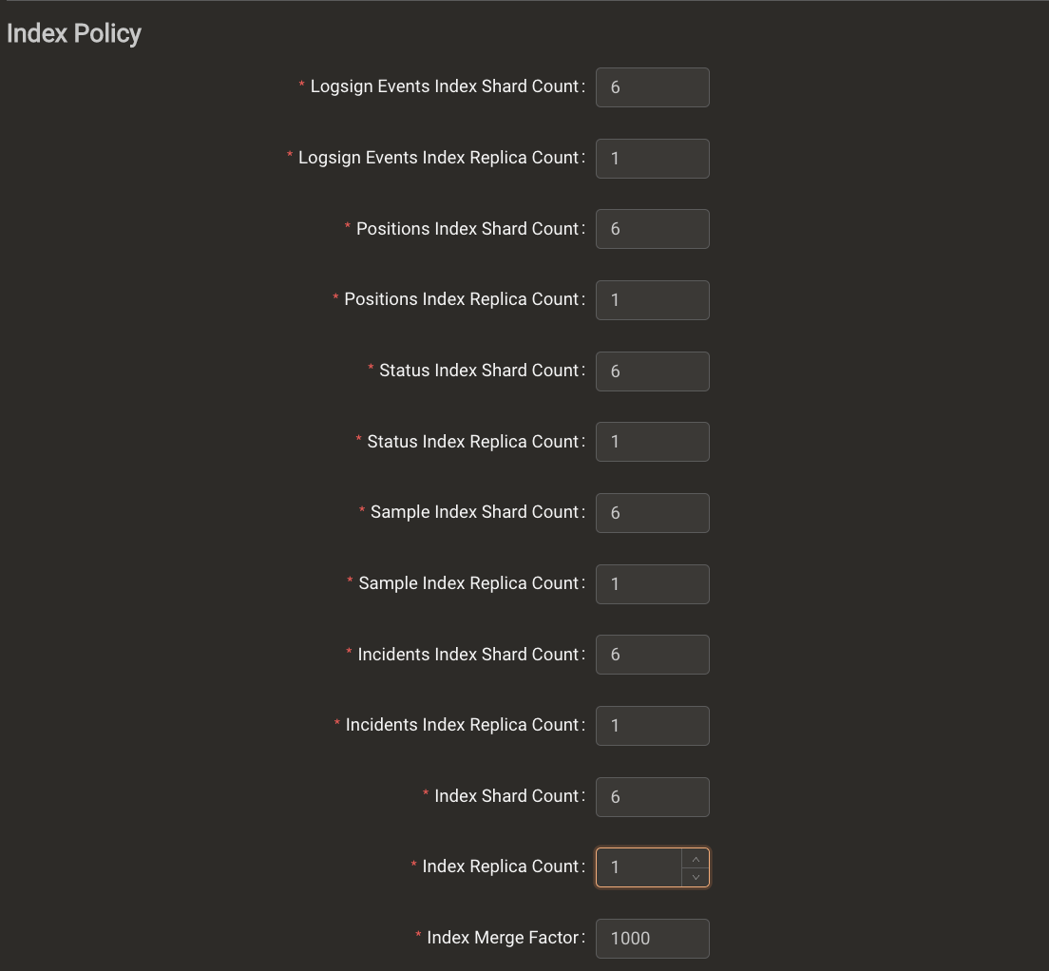Click the Status Index Replica Count field
Screen dimensions: 1049x971
[x=652, y=441]
